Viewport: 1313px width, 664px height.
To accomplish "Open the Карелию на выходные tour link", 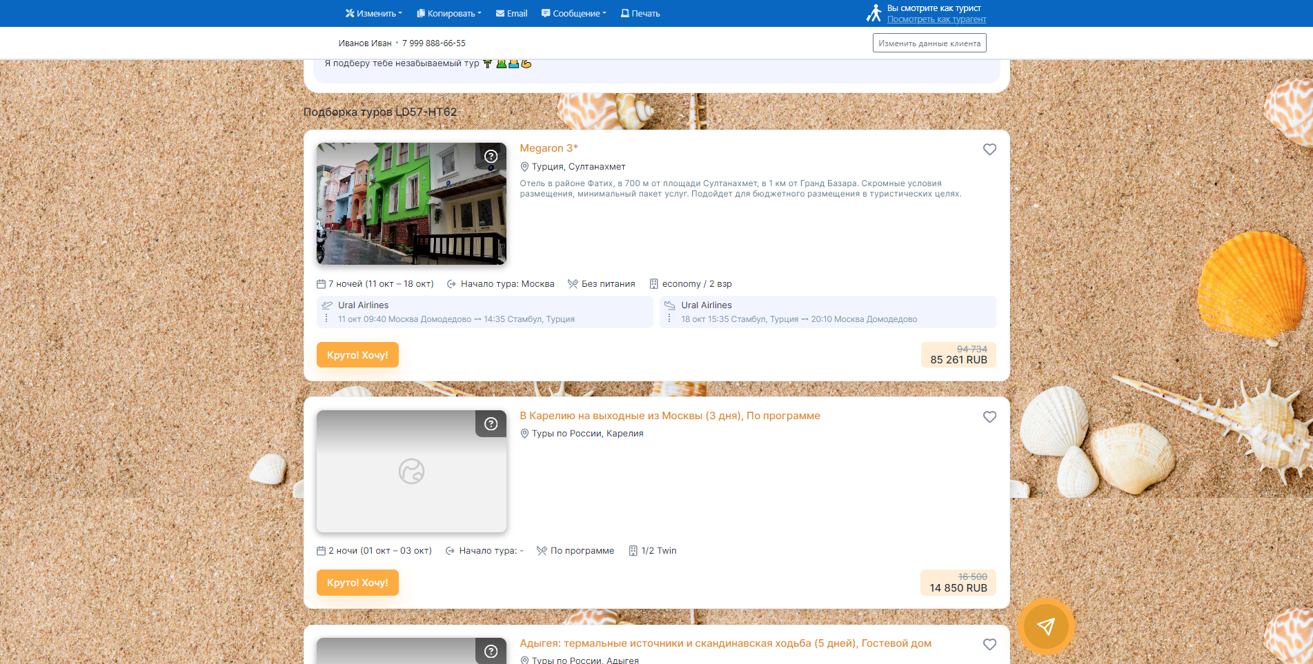I will [x=670, y=416].
